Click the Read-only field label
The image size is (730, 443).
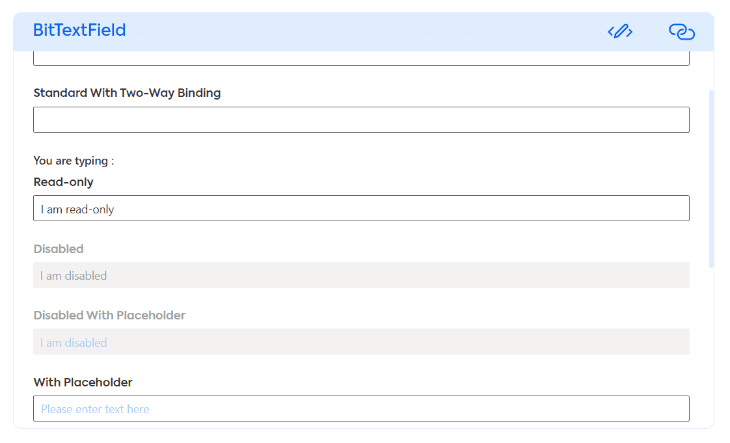click(63, 182)
